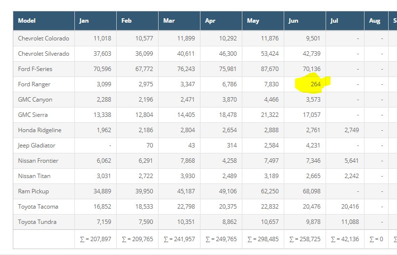397x255 pixels.
Task: Click the July total 42,136
Action: click(x=345, y=239)
